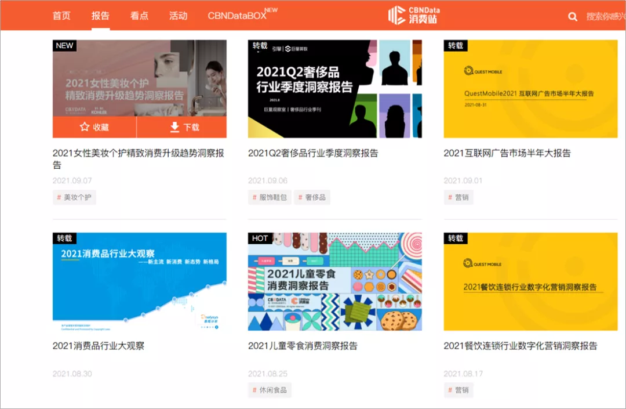The width and height of the screenshot is (626, 409).
Task: Open the 2021Q2奢侈品行业季度洞察报告 thumbnail
Action: click(335, 89)
